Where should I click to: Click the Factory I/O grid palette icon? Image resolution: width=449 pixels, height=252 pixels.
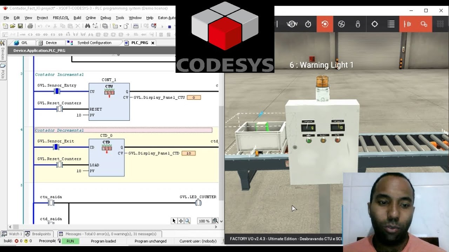pyautogui.click(x=440, y=24)
